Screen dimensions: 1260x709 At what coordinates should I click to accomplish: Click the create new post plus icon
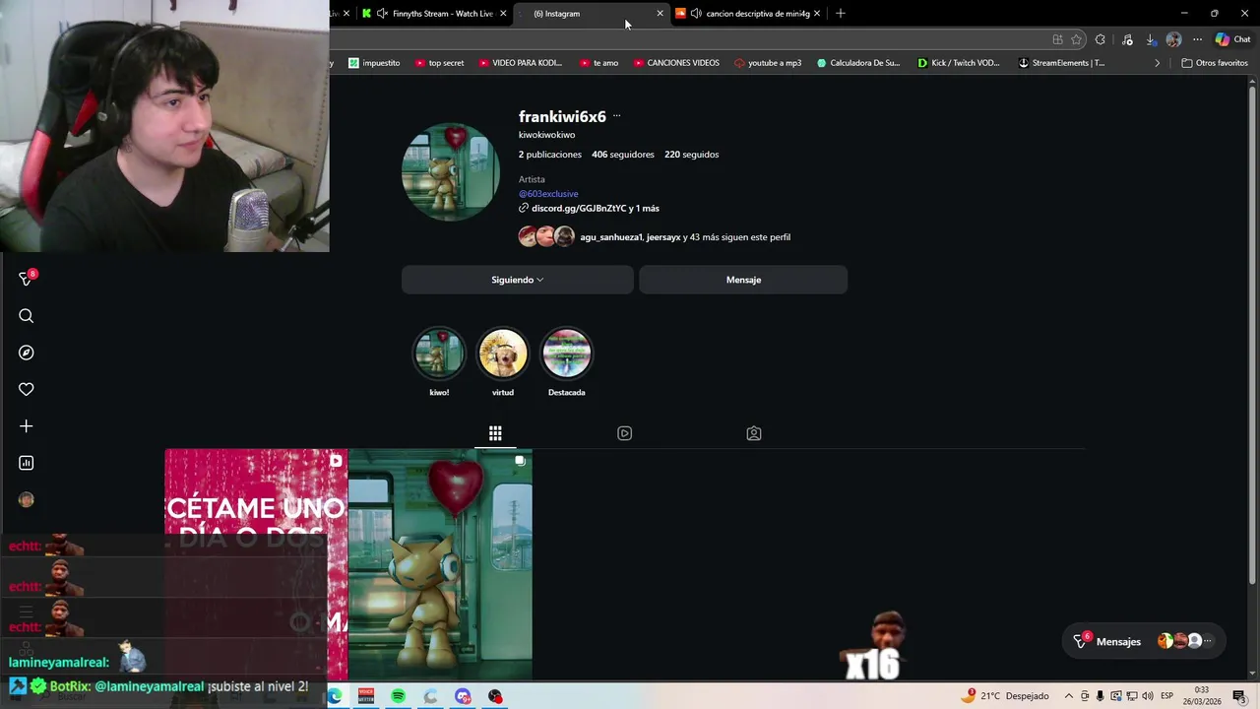(27, 426)
